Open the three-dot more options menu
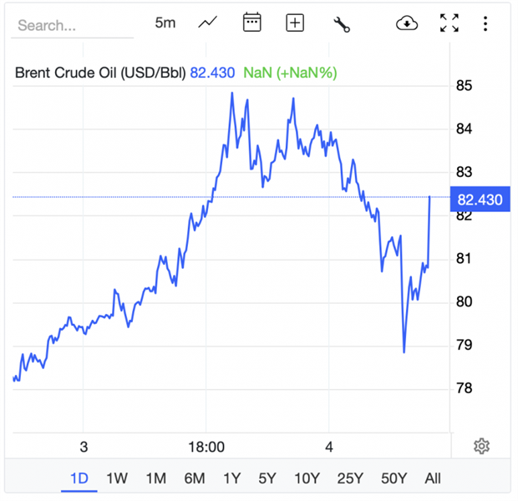Viewport: 518px width, 501px height. pyautogui.click(x=485, y=23)
